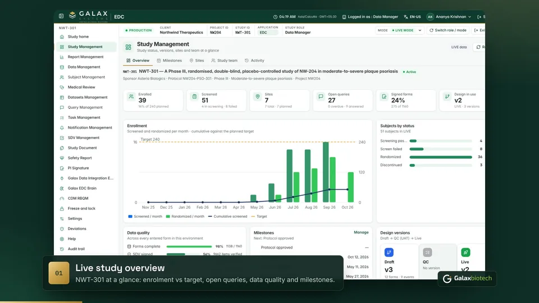Open Data Management section
Image resolution: width=539 pixels, height=303 pixels.
(x=86, y=67)
